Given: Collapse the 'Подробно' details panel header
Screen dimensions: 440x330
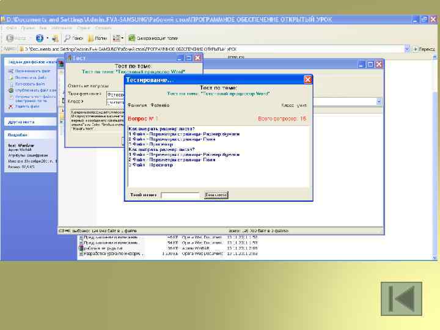Looking at the screenshot, I should click(x=31, y=135).
